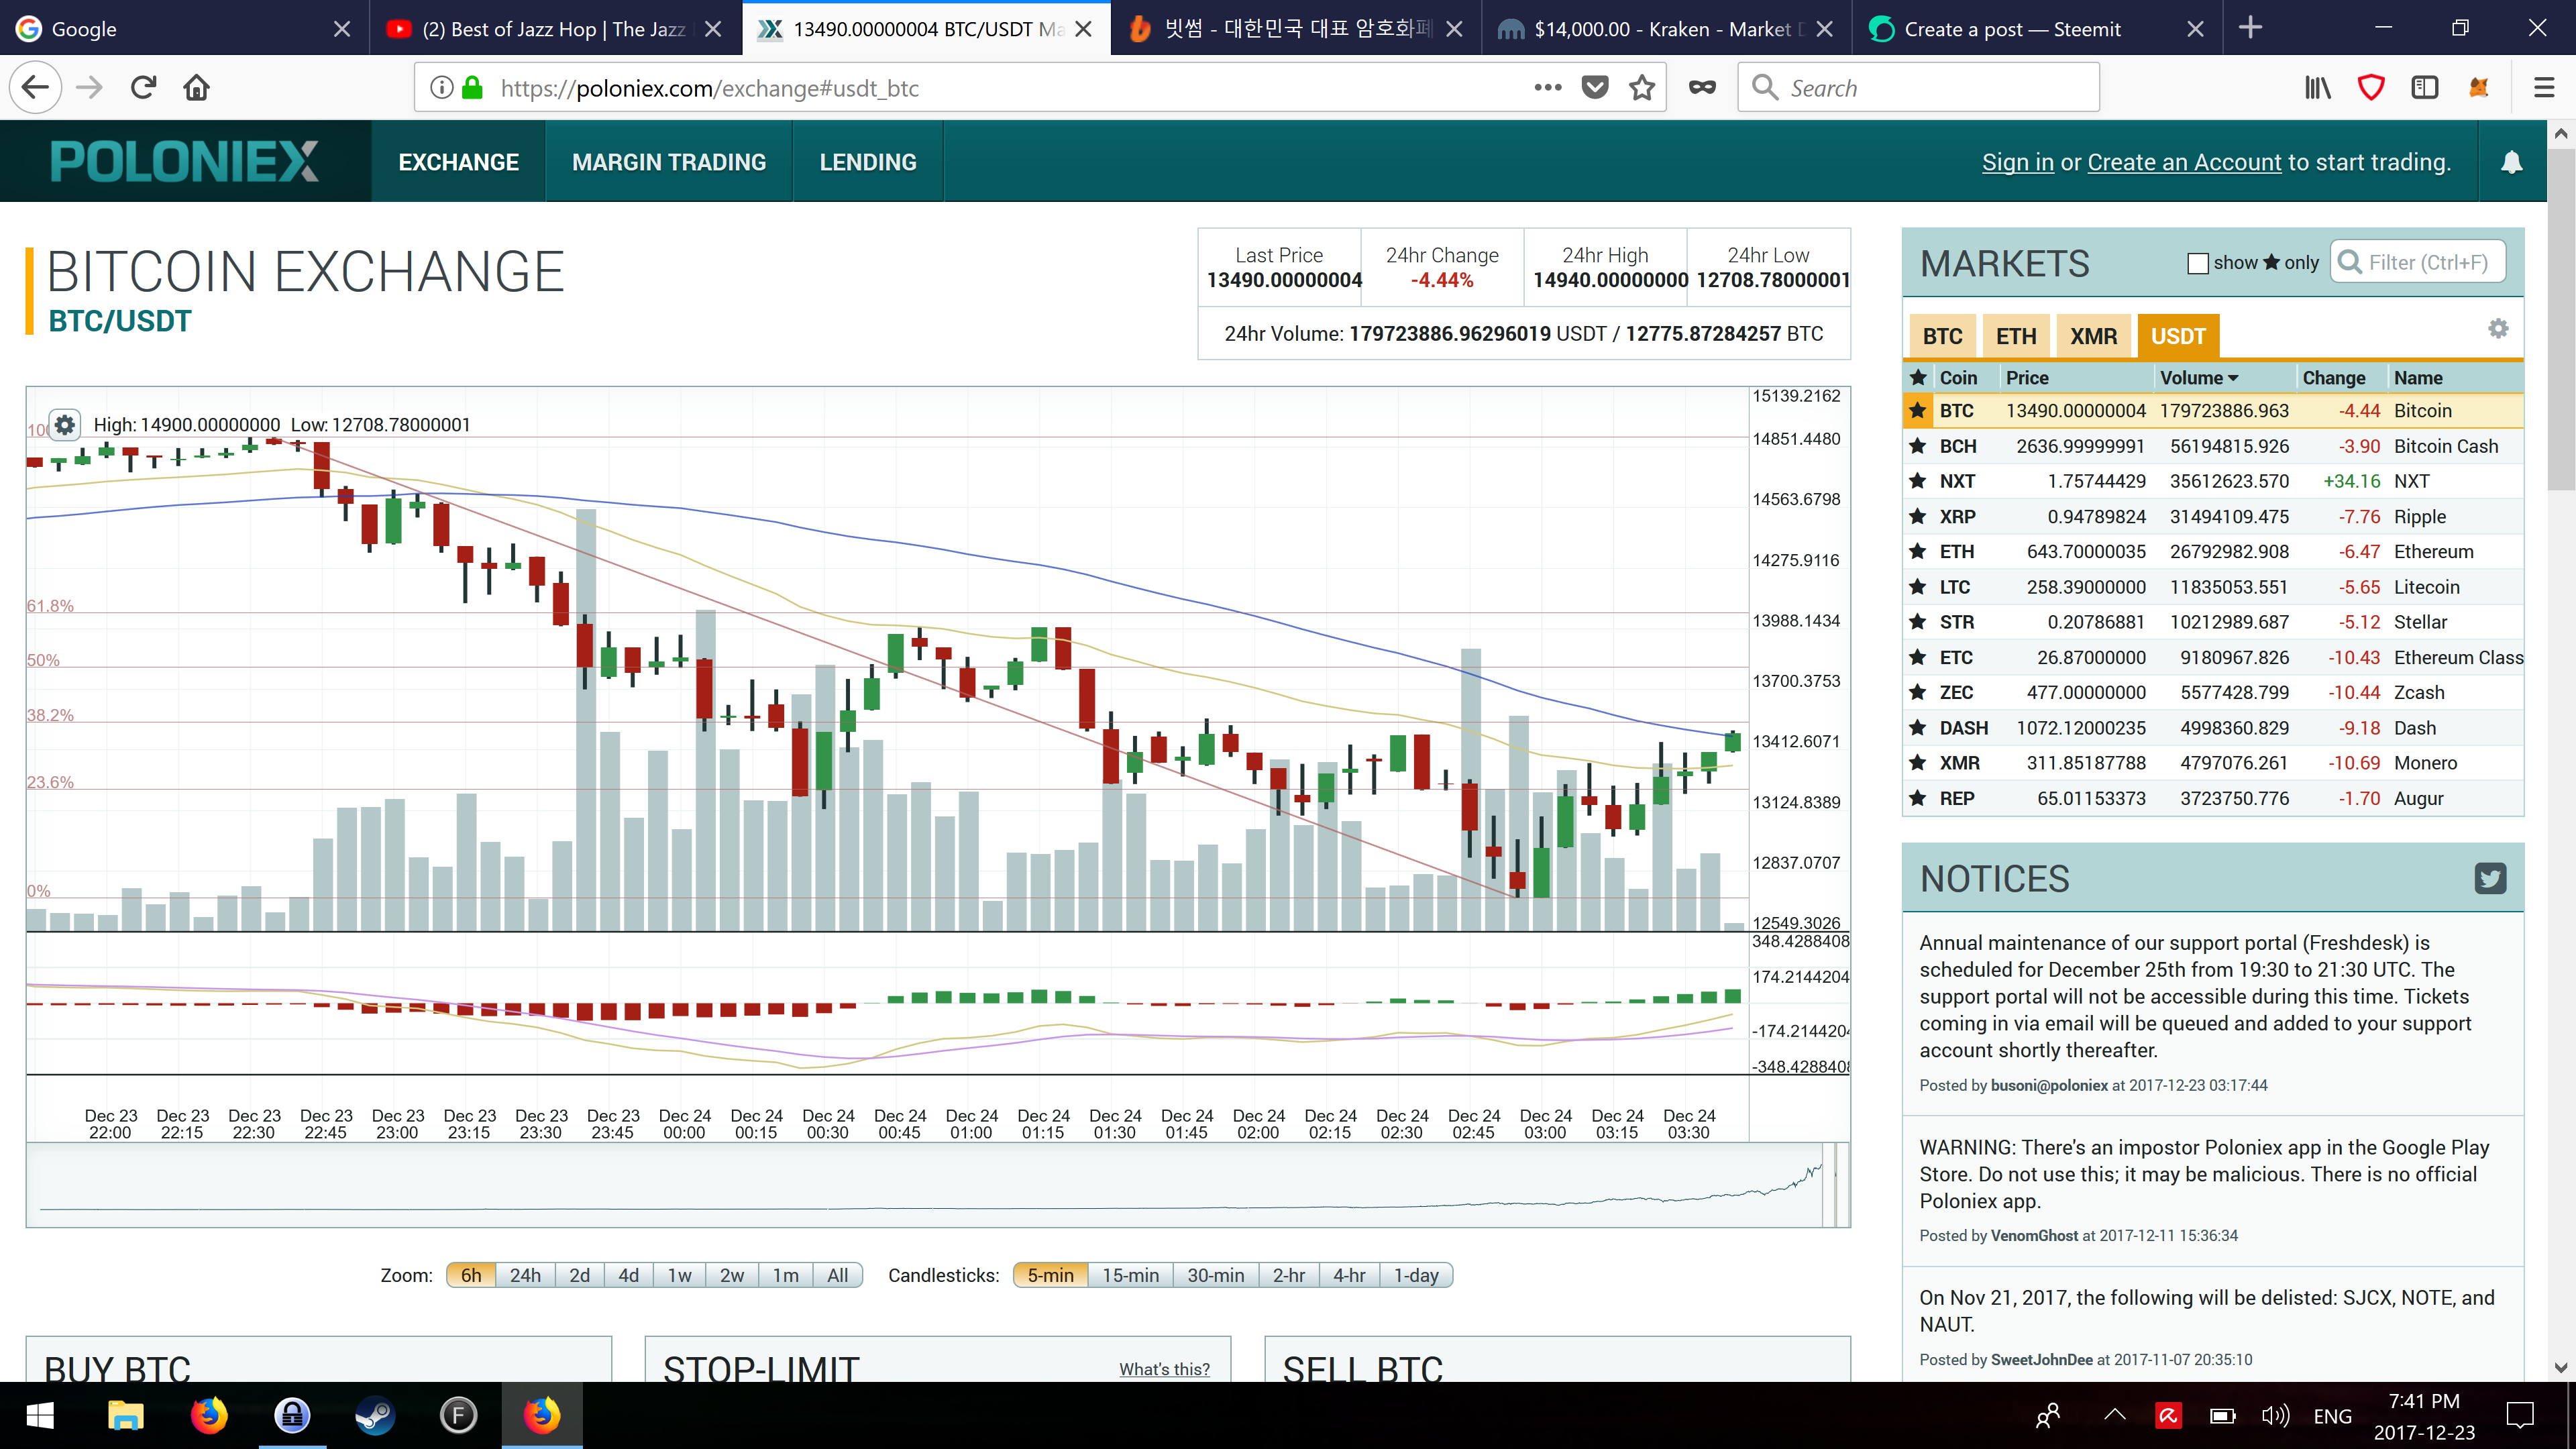Enable show starred only checkbox

pyautogui.click(x=2198, y=263)
